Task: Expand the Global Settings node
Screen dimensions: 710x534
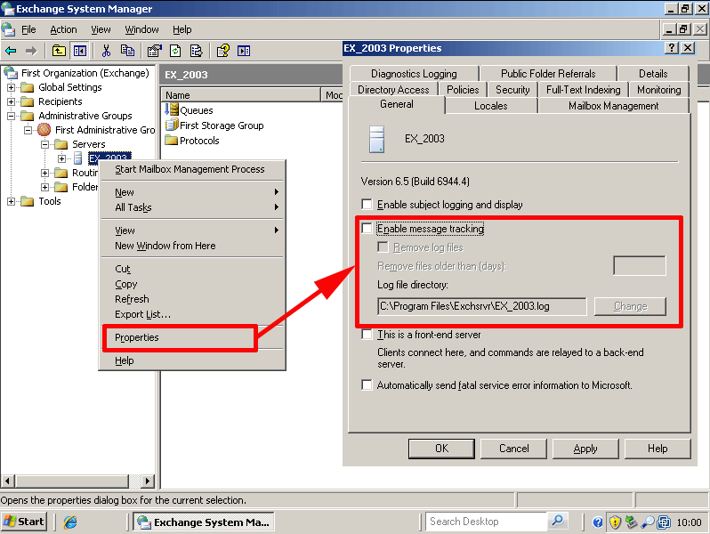Action: coord(11,87)
